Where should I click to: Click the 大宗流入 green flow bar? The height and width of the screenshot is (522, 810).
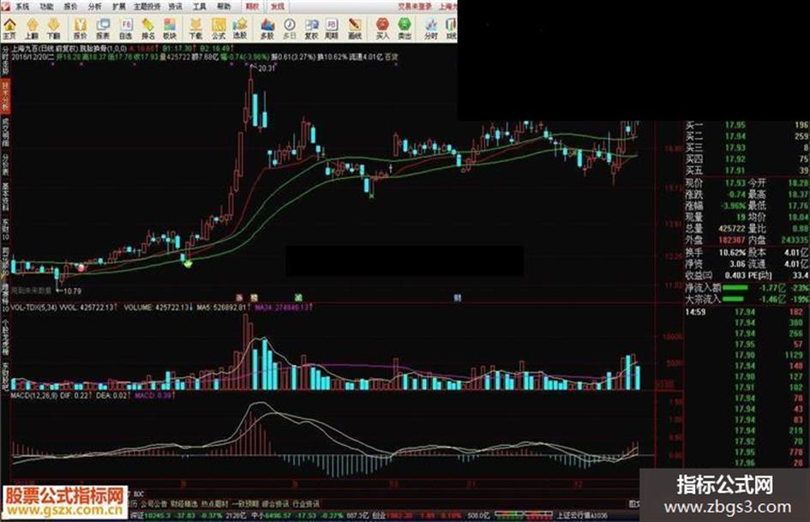click(733, 299)
